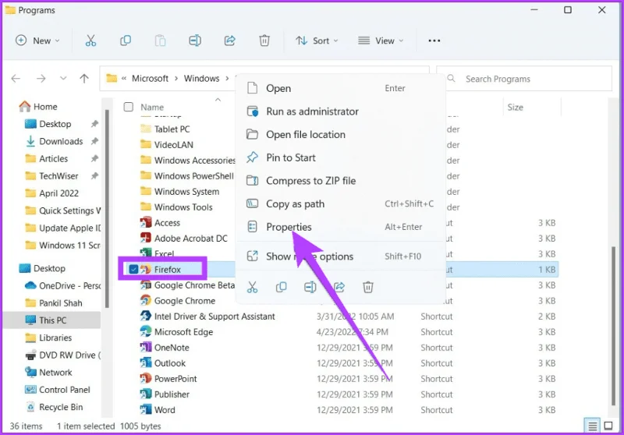This screenshot has height=435, width=624.
Task: Click the Word shortcut icon
Action: 146,409
